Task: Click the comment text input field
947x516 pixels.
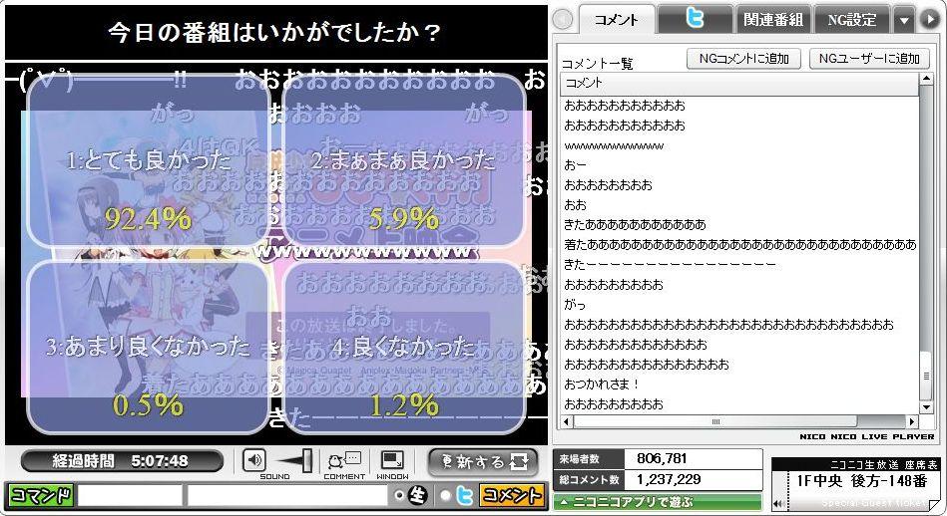Action: pyautogui.click(x=287, y=495)
